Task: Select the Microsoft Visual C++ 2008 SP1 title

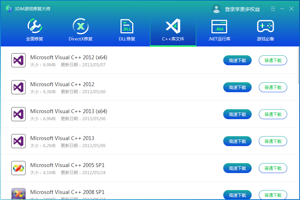Action: coord(67,192)
